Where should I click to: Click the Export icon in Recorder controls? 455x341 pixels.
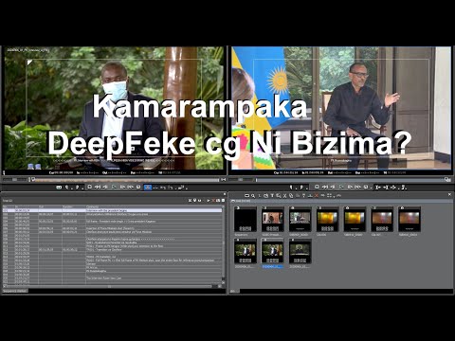[403, 188]
